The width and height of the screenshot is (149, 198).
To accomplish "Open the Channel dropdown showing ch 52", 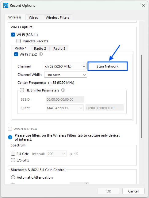I will (x=65, y=66).
